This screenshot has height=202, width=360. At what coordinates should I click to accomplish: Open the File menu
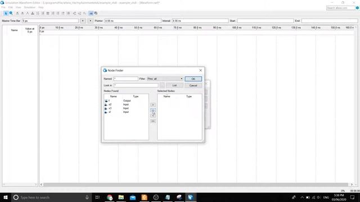(3, 7)
